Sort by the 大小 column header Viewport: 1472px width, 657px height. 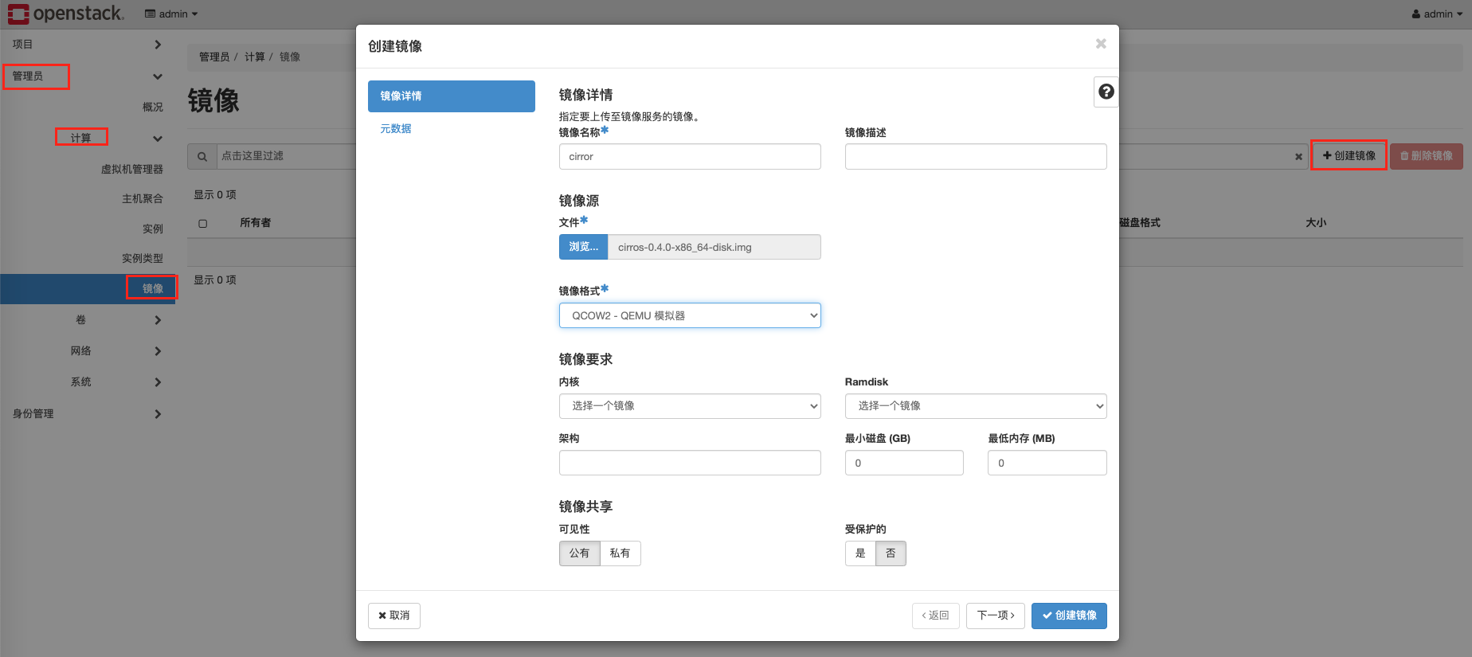click(x=1316, y=223)
